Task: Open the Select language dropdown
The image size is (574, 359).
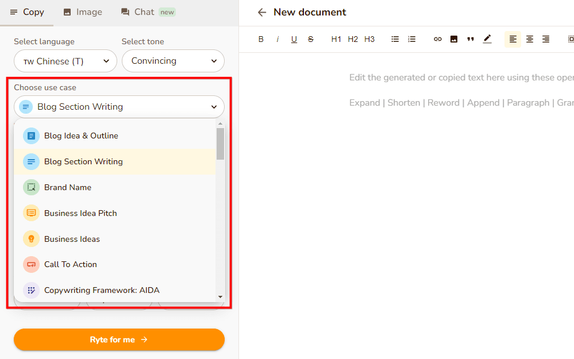Action: [x=66, y=61]
